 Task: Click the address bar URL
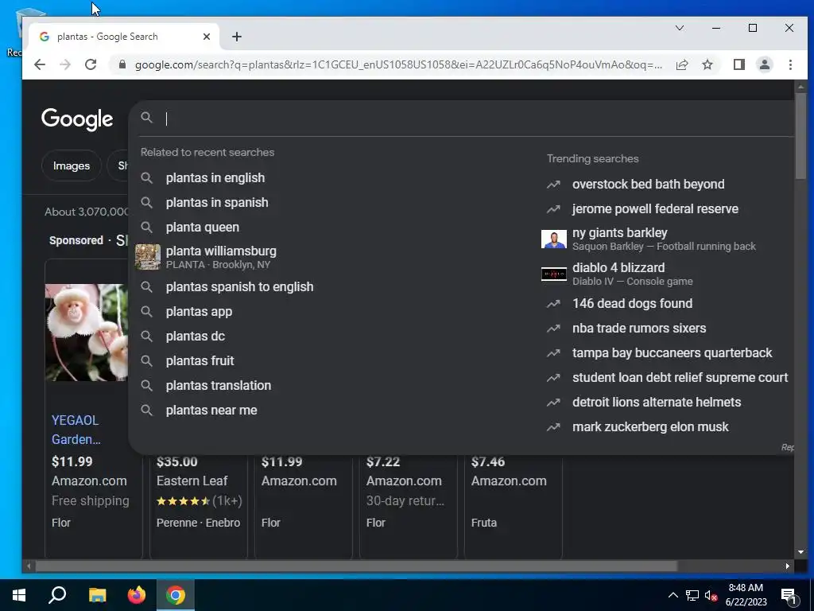coord(398,64)
